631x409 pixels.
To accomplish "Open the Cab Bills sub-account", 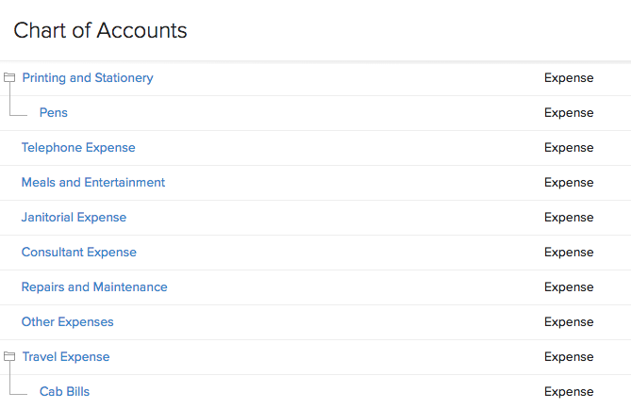I will (65, 392).
